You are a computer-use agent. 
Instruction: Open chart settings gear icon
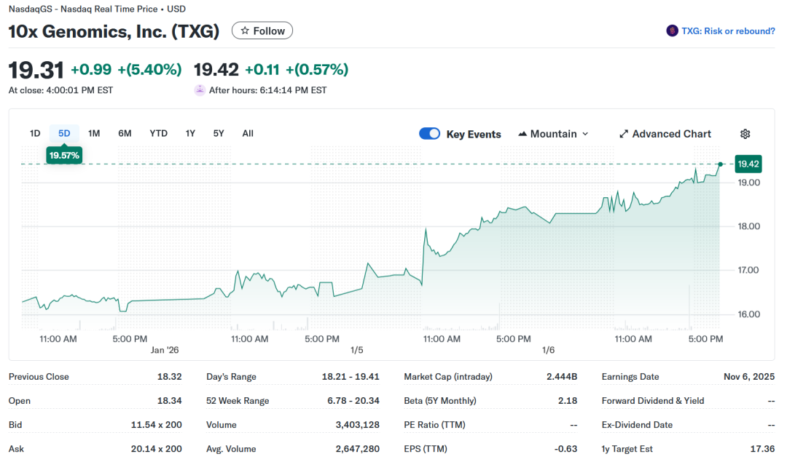click(745, 134)
